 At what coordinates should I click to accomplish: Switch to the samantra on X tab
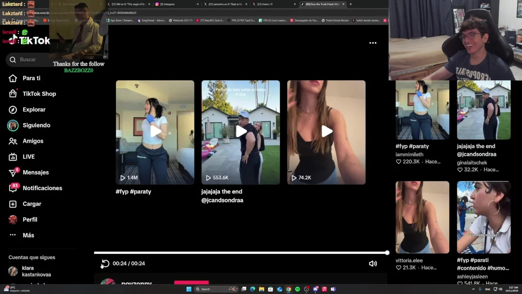[x=225, y=4]
